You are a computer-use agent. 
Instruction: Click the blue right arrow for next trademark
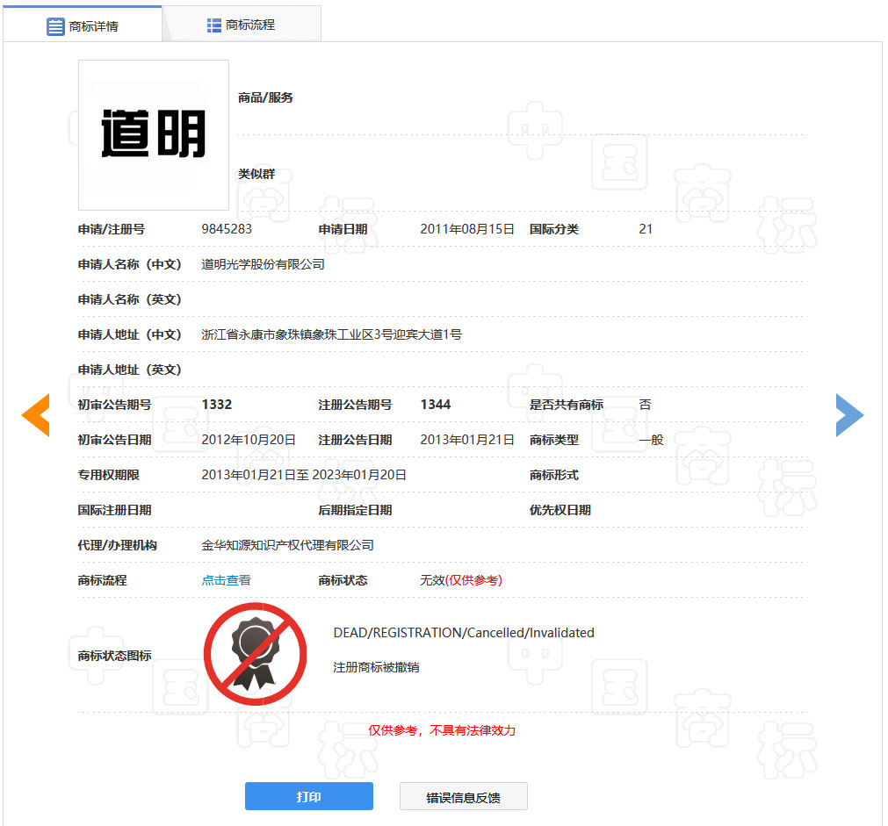tap(849, 414)
